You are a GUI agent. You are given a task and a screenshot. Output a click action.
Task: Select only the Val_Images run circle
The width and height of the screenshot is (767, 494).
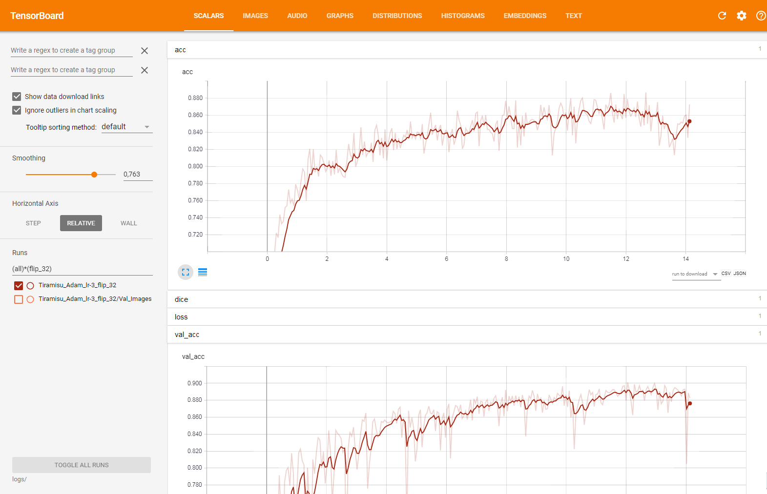coord(30,299)
